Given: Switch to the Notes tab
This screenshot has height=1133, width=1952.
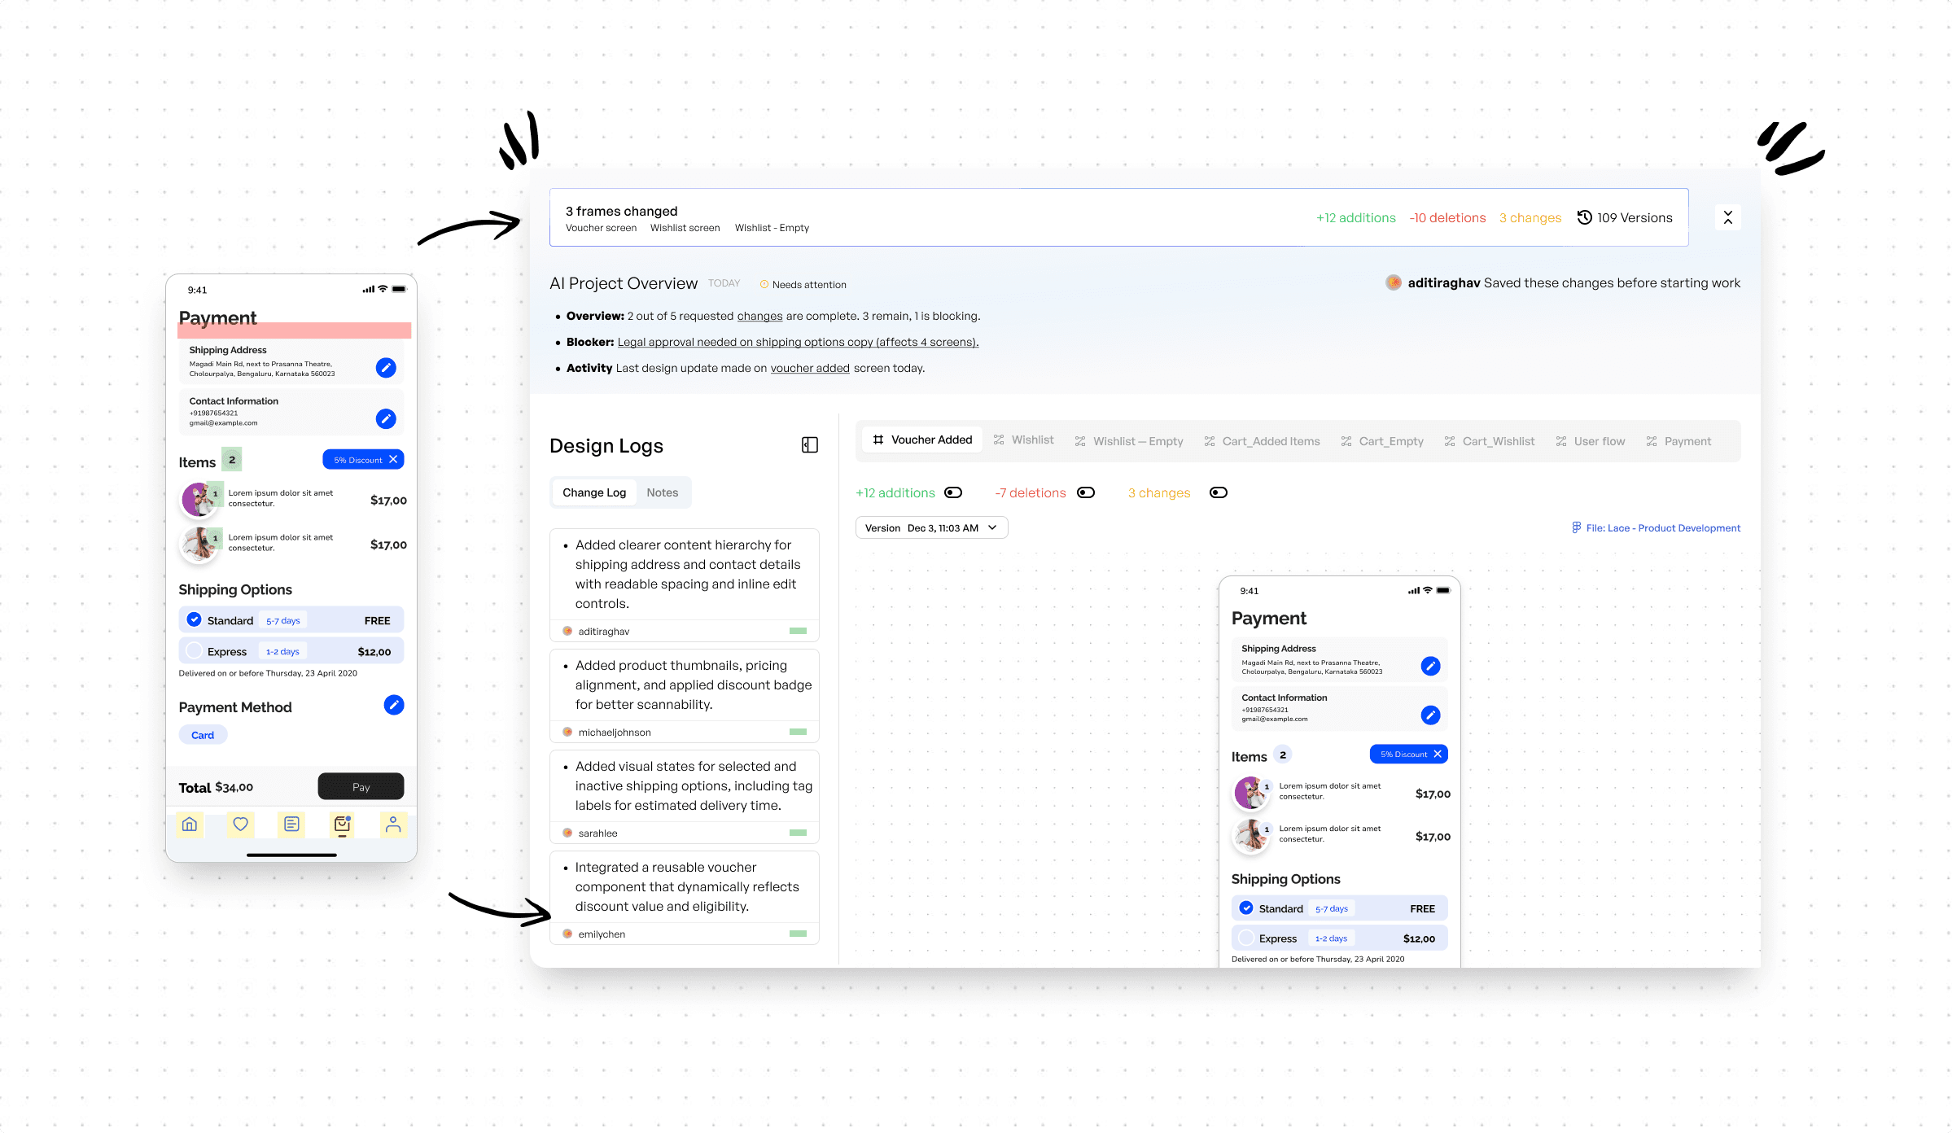Looking at the screenshot, I should 662,492.
